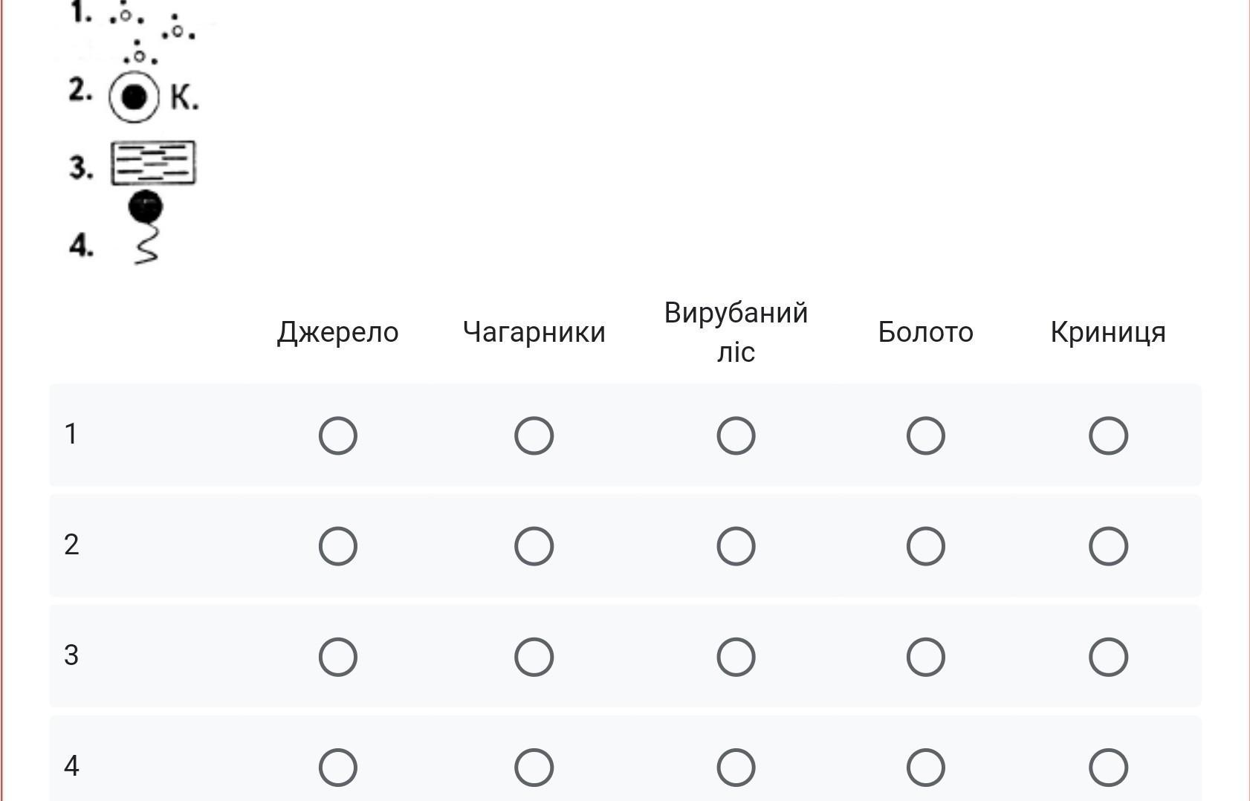Mark Криниця for row 2
1250x801 pixels.
(x=1108, y=546)
